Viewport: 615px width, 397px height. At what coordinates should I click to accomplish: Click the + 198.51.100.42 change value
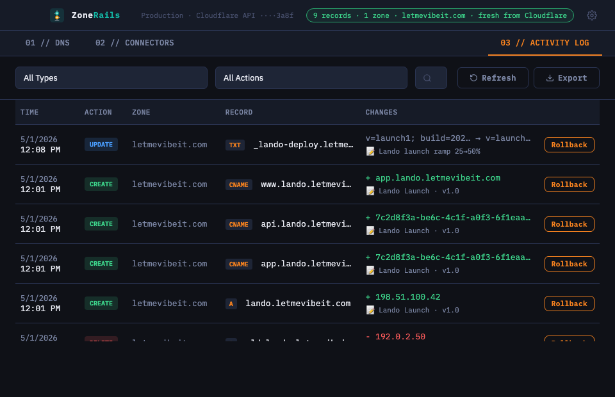tap(403, 297)
